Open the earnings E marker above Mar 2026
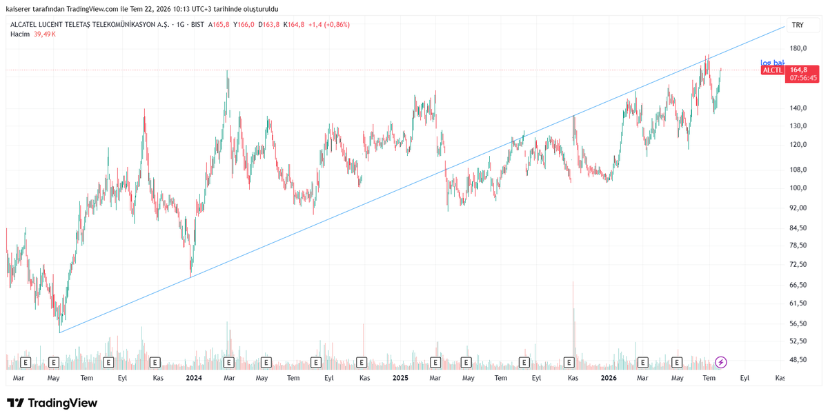Viewport: 828px width, 420px height. click(x=643, y=361)
